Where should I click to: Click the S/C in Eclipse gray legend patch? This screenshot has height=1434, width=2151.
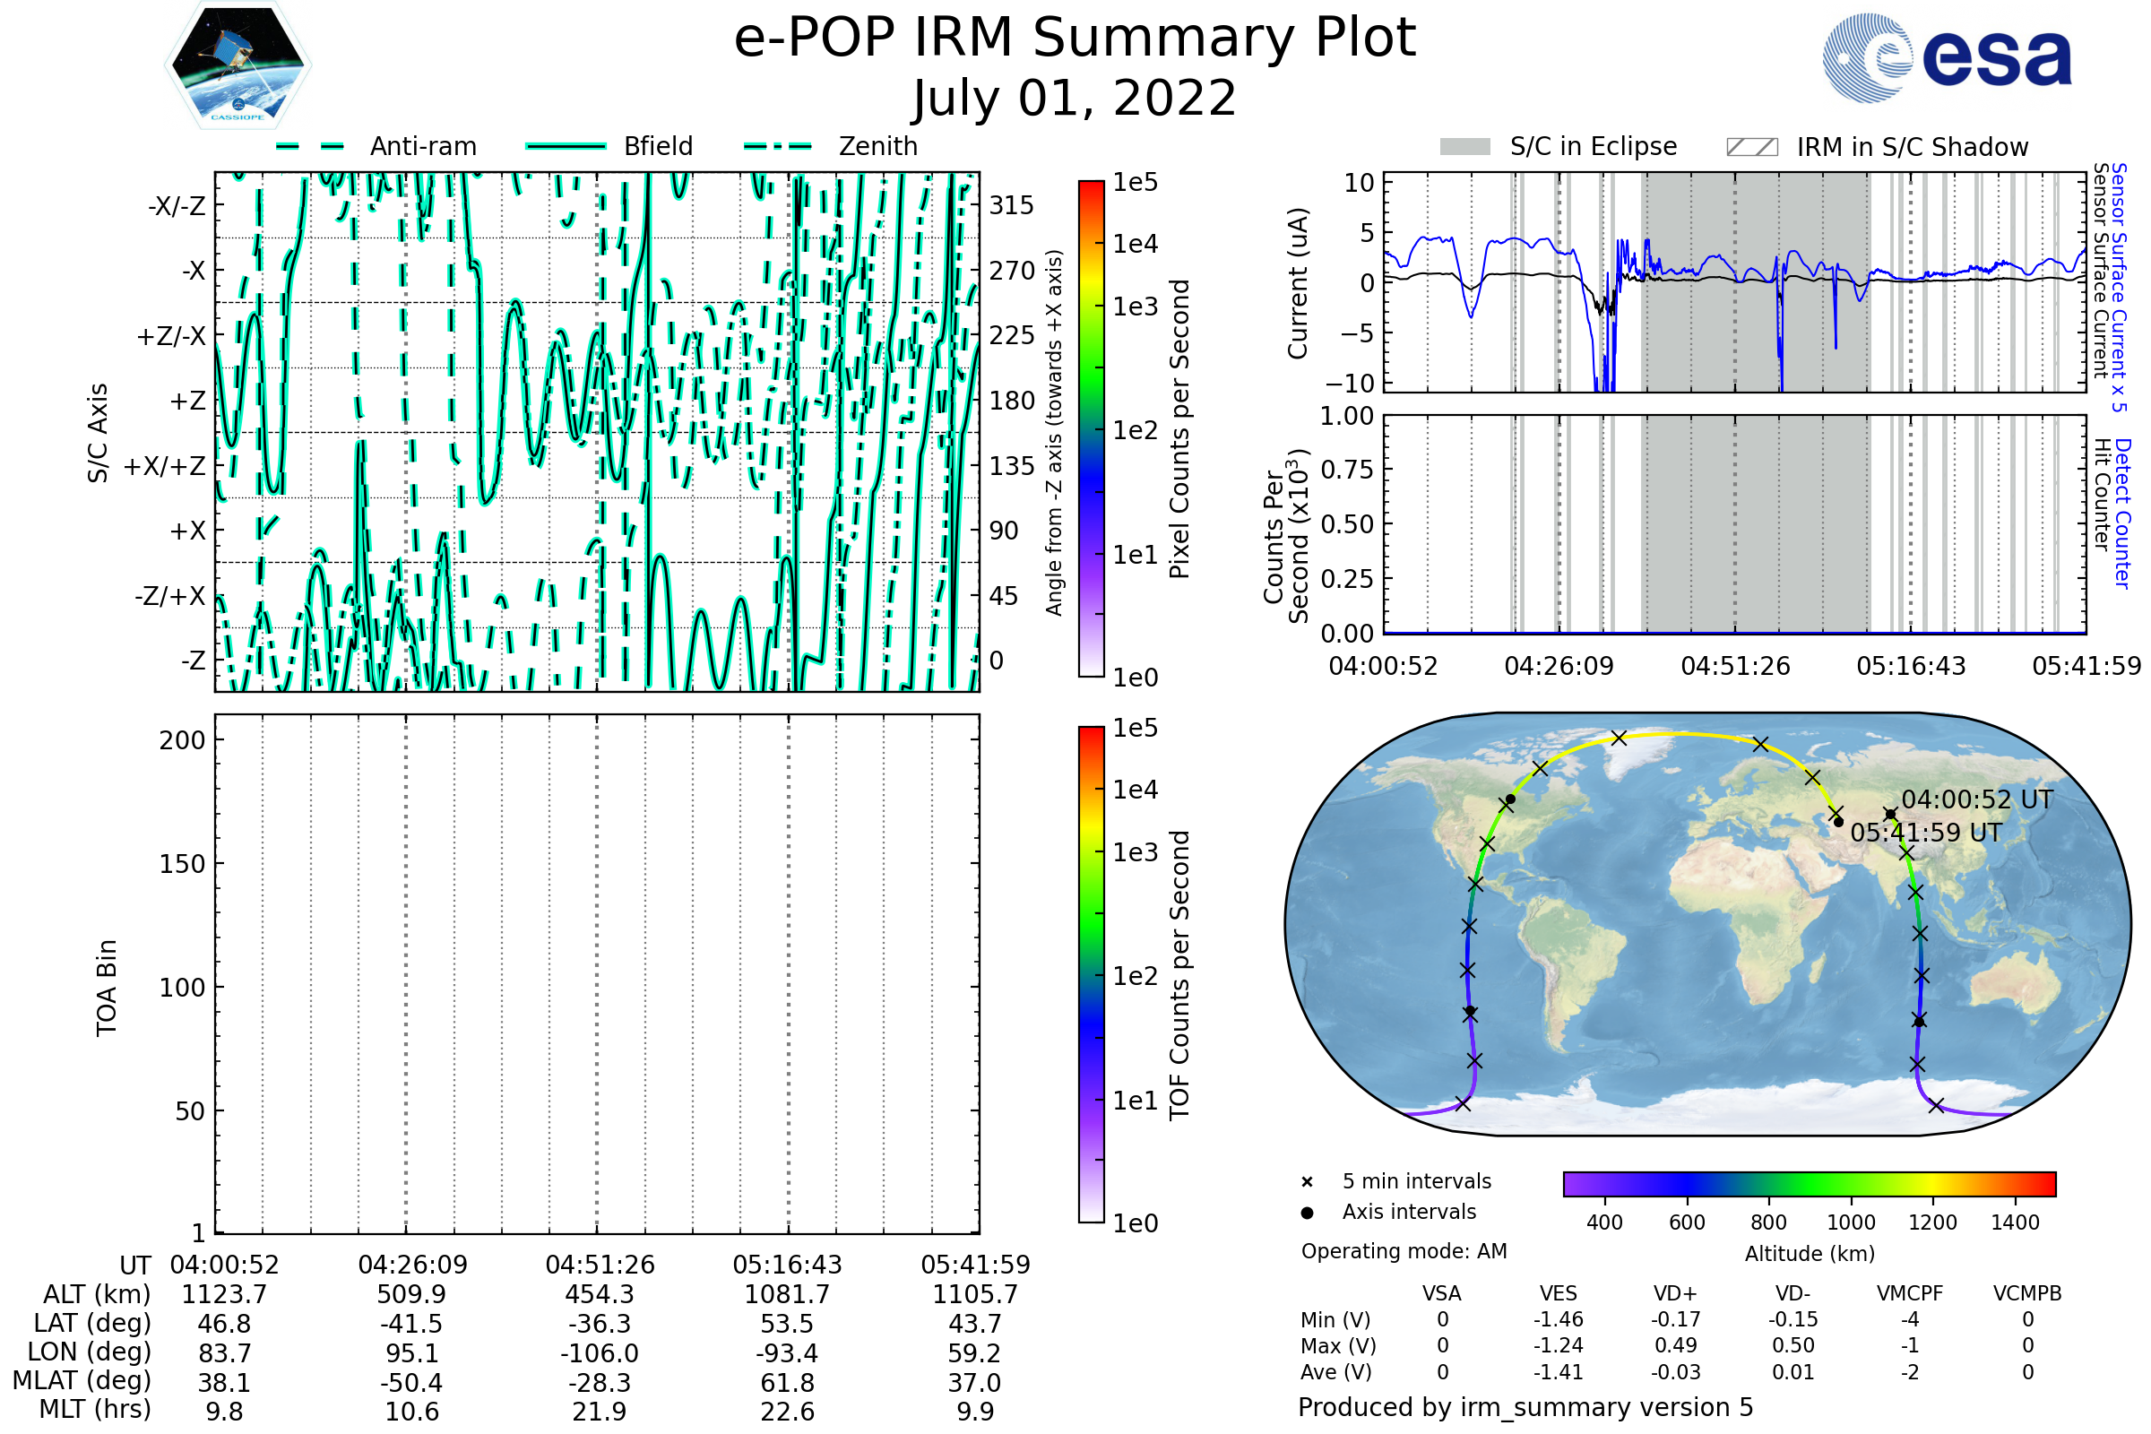1464,147
